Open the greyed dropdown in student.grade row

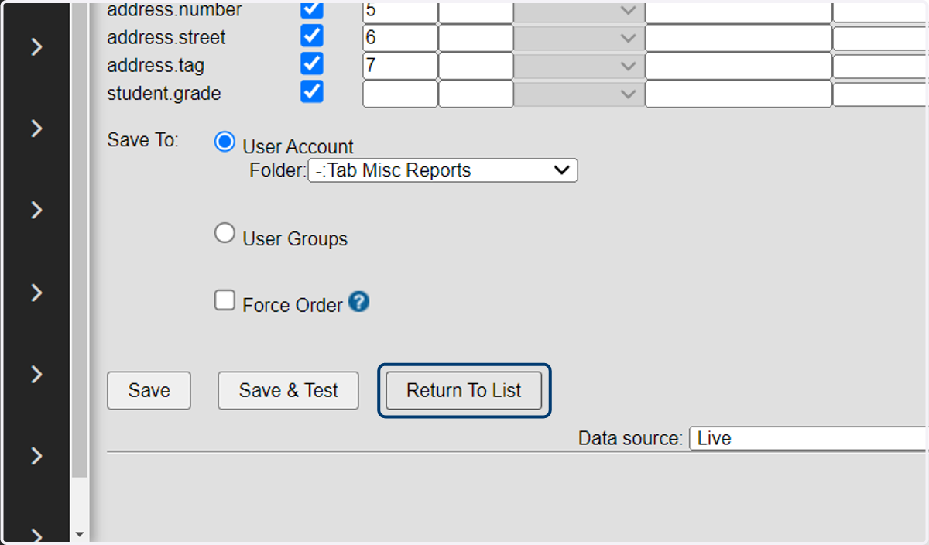(x=579, y=94)
